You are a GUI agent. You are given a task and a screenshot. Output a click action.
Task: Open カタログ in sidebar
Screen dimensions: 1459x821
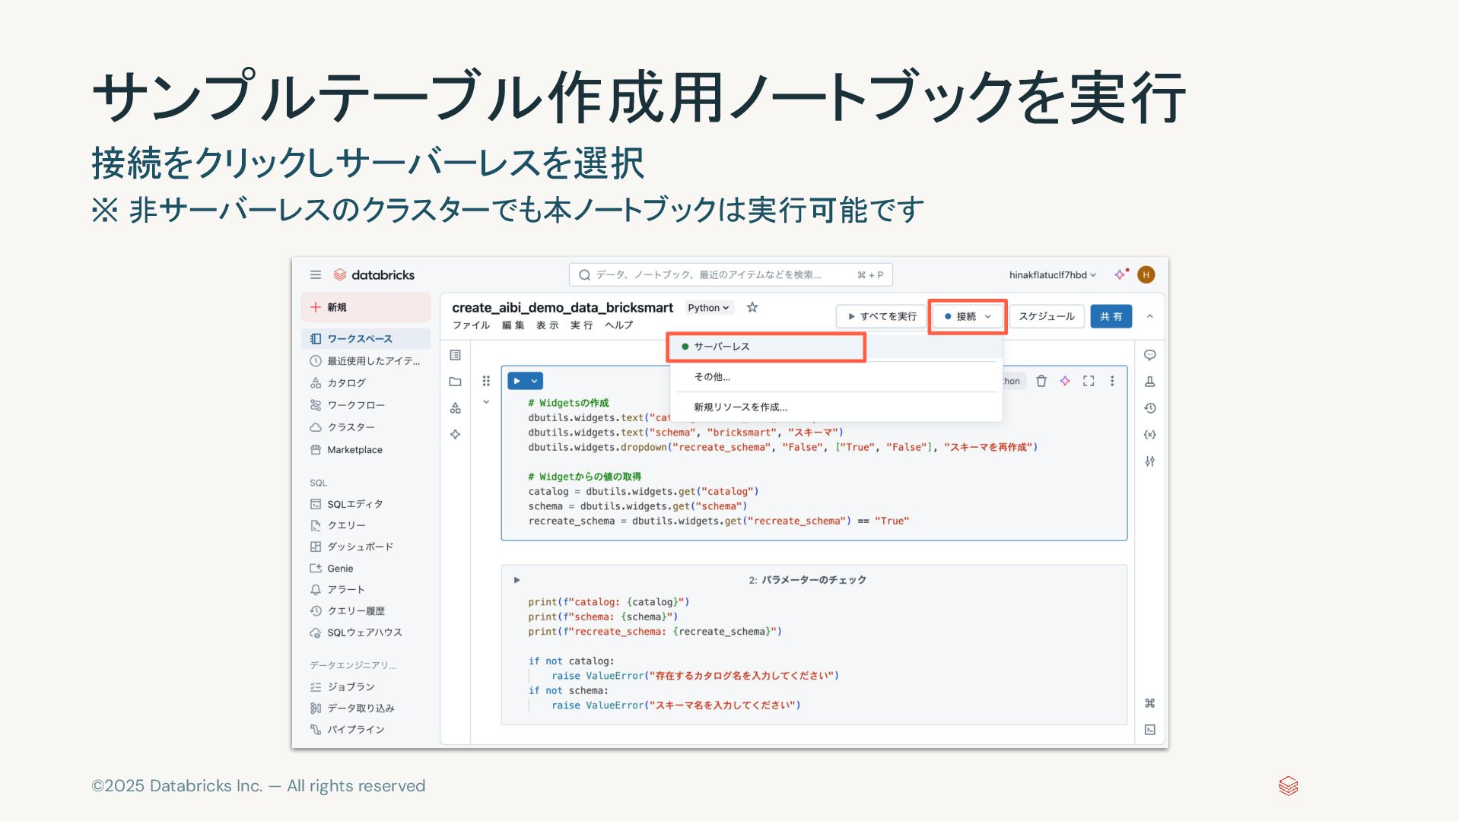pos(366,383)
